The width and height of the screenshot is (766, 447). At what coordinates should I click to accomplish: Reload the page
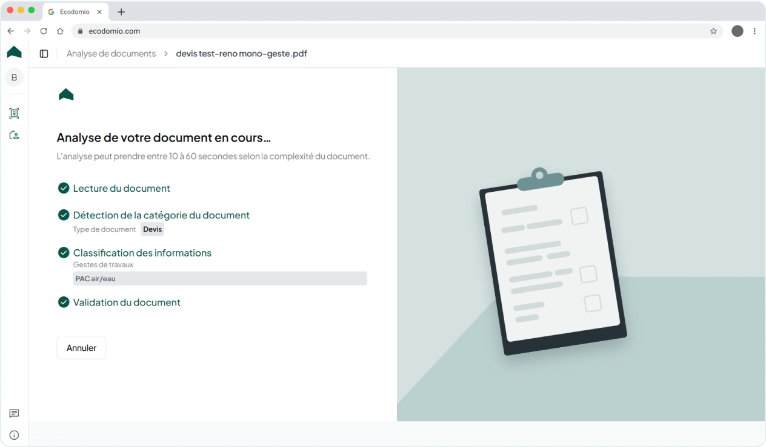(44, 31)
